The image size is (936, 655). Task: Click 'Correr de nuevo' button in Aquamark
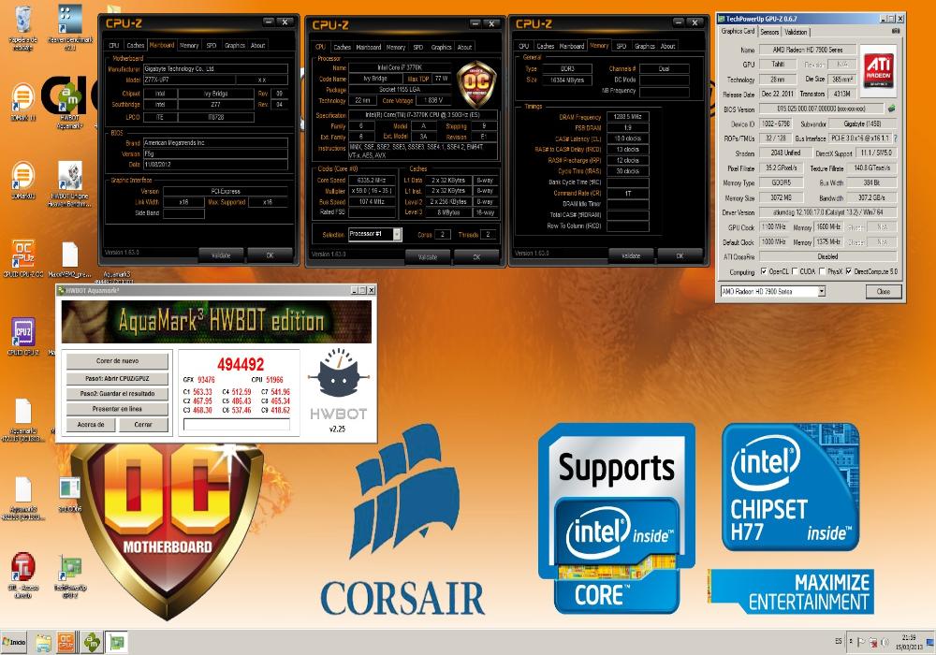point(117,361)
